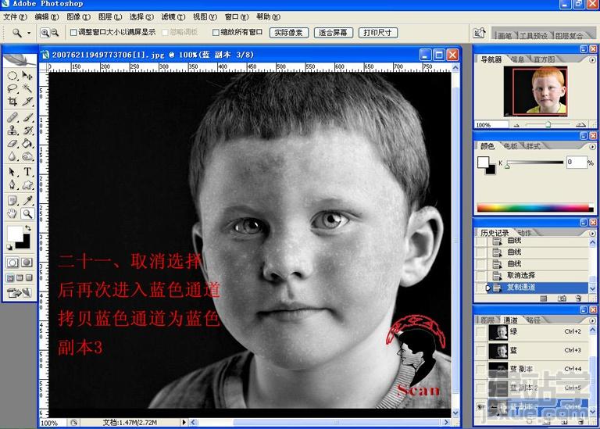Open Color panel flyout menu arrow

click(592, 147)
